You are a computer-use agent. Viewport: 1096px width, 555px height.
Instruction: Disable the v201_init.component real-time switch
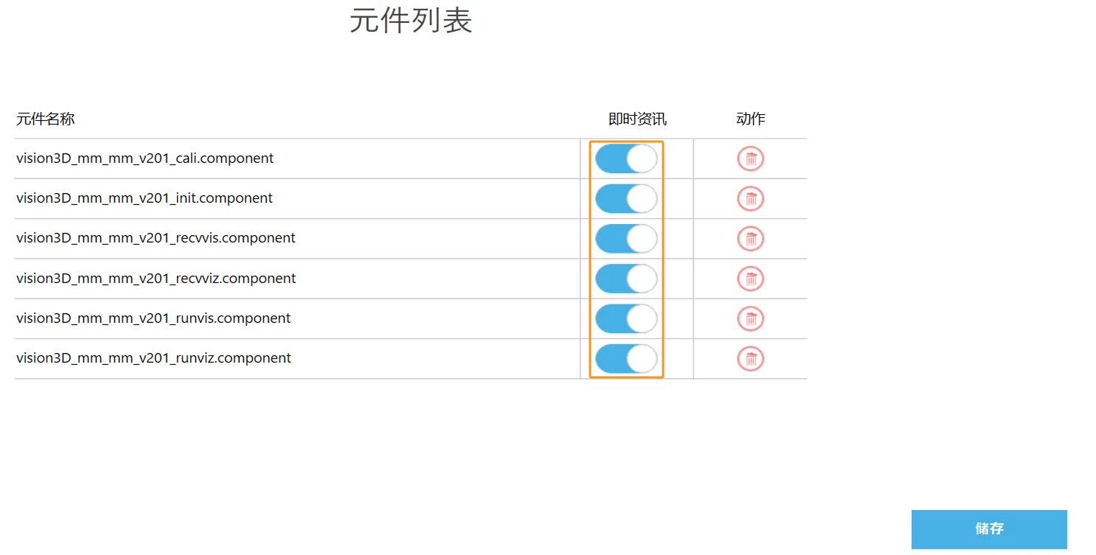point(626,198)
